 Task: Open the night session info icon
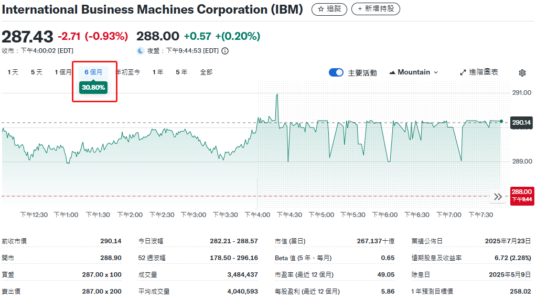(225, 51)
